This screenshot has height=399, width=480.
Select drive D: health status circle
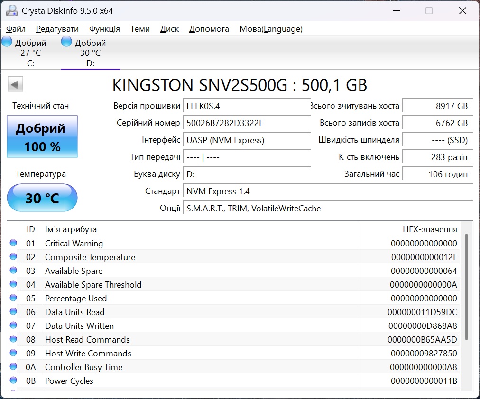click(66, 42)
